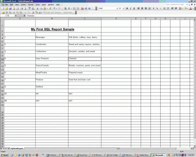This screenshot has height=157, width=196.
Task: Click the Help question icon in toolbar
Action: 89,9
